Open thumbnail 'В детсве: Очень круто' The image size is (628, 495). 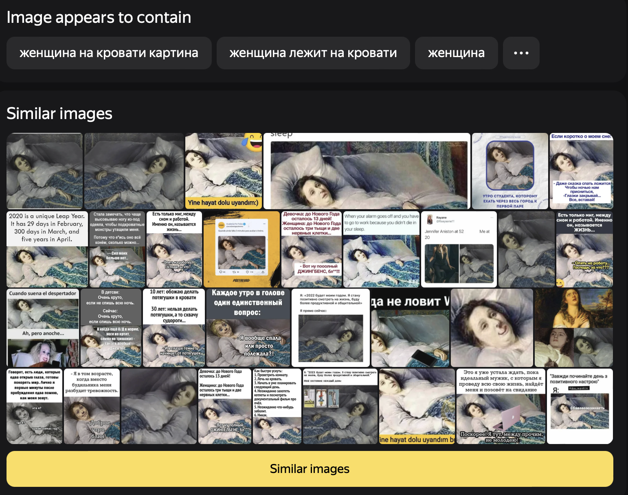click(x=111, y=328)
